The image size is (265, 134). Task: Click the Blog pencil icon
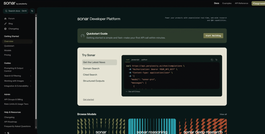point(5,24)
